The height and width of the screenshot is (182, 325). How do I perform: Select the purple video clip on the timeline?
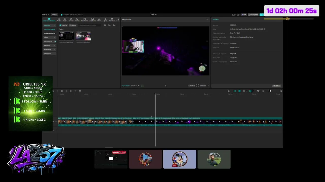[x=219, y=122]
